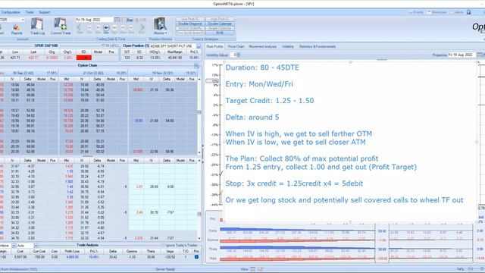Select the BWB strategy button
Screen dimensions: 485x273
point(220,33)
